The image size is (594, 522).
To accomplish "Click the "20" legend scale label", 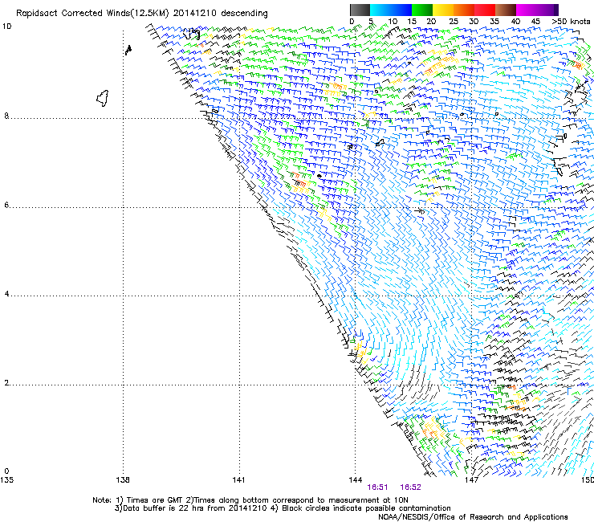I will [x=431, y=22].
